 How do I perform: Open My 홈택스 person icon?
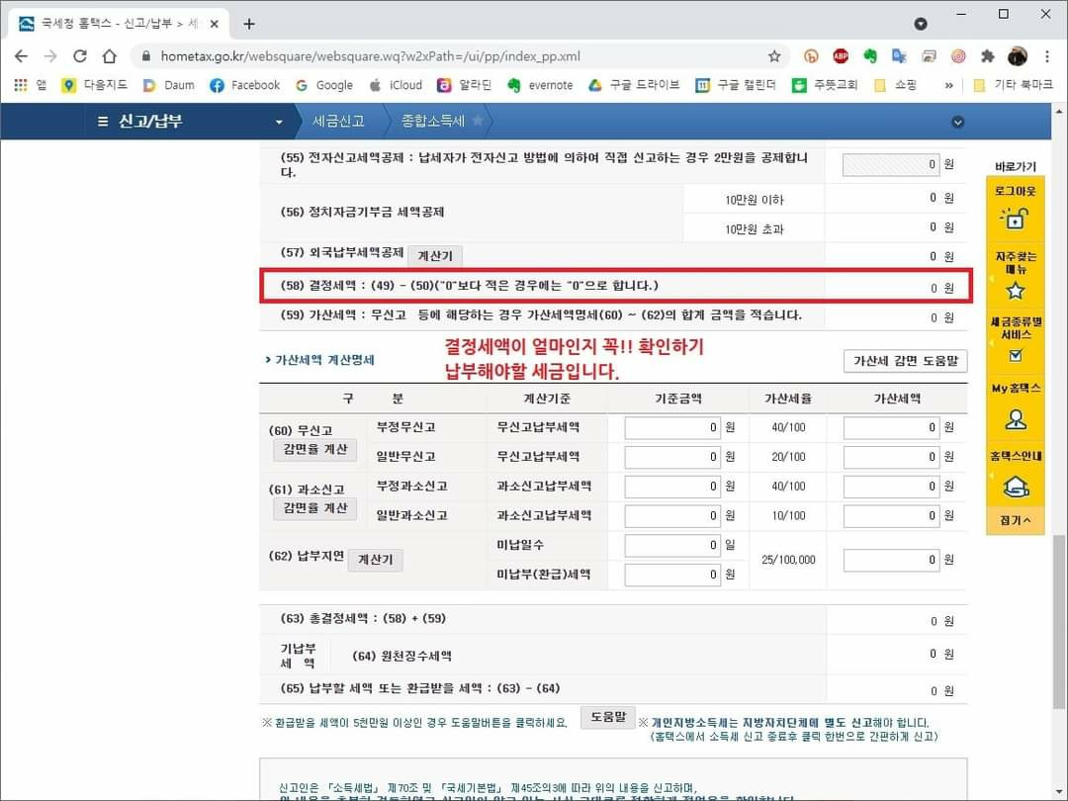pos(1015,419)
